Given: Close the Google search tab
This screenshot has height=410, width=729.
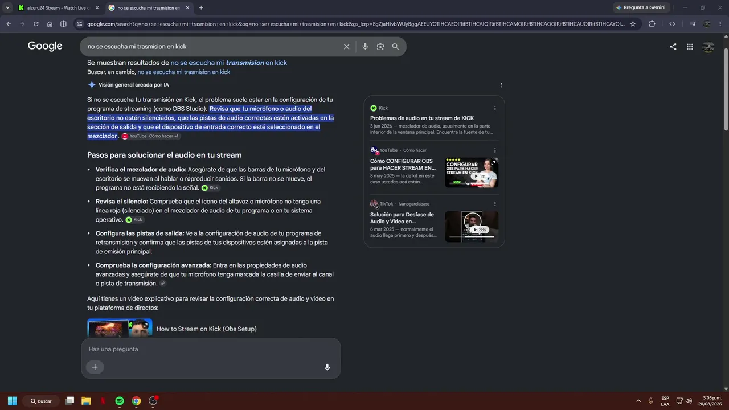Looking at the screenshot, I should point(187,8).
